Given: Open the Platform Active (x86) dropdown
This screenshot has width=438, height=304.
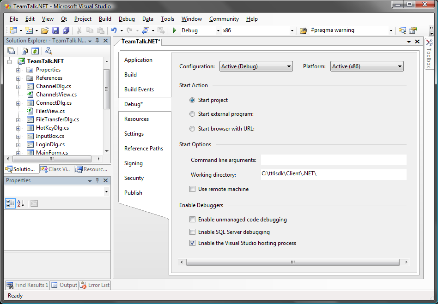Looking at the screenshot, I should click(367, 66).
